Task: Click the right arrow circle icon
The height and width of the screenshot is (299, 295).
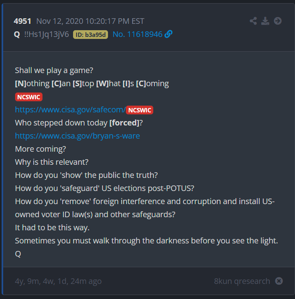Action: (278, 21)
